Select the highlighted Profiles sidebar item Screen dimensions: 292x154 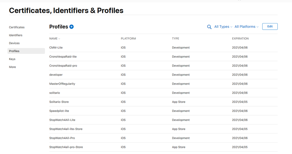[26, 51]
